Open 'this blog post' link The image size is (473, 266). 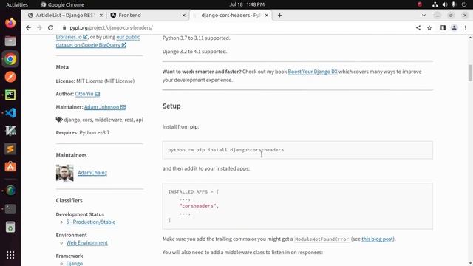click(378, 239)
